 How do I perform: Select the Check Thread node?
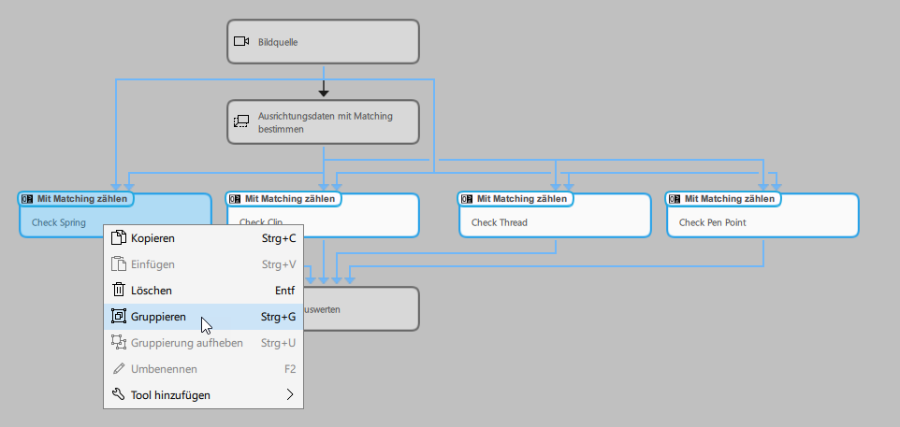pos(554,222)
